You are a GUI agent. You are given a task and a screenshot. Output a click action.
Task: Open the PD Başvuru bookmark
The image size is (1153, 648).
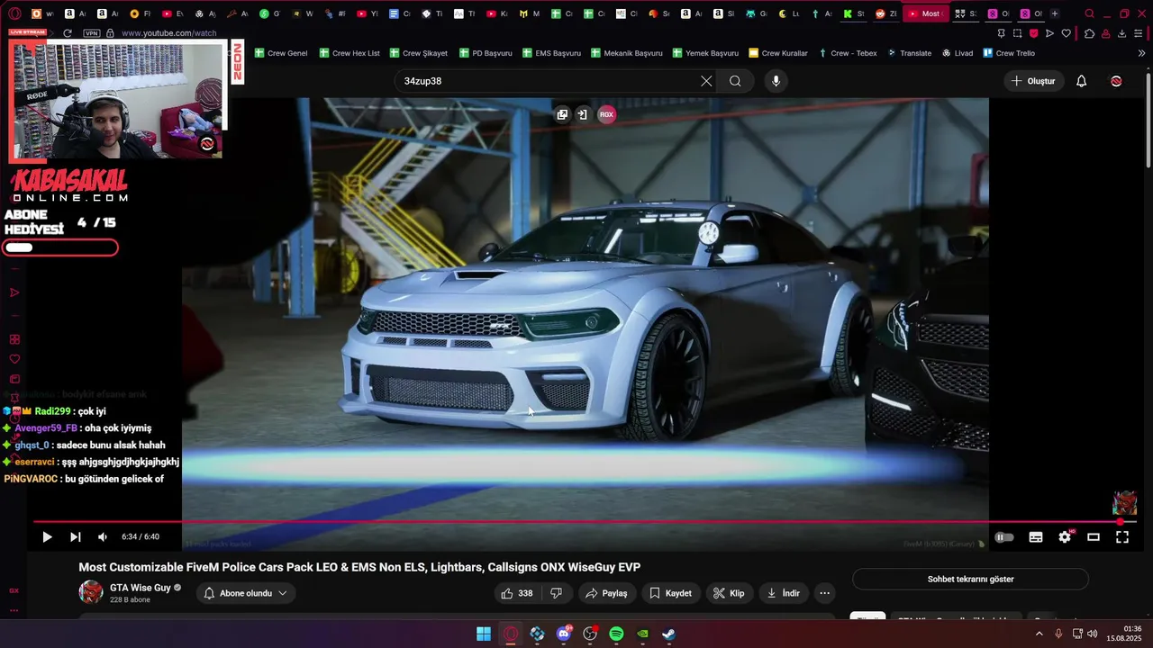486,53
